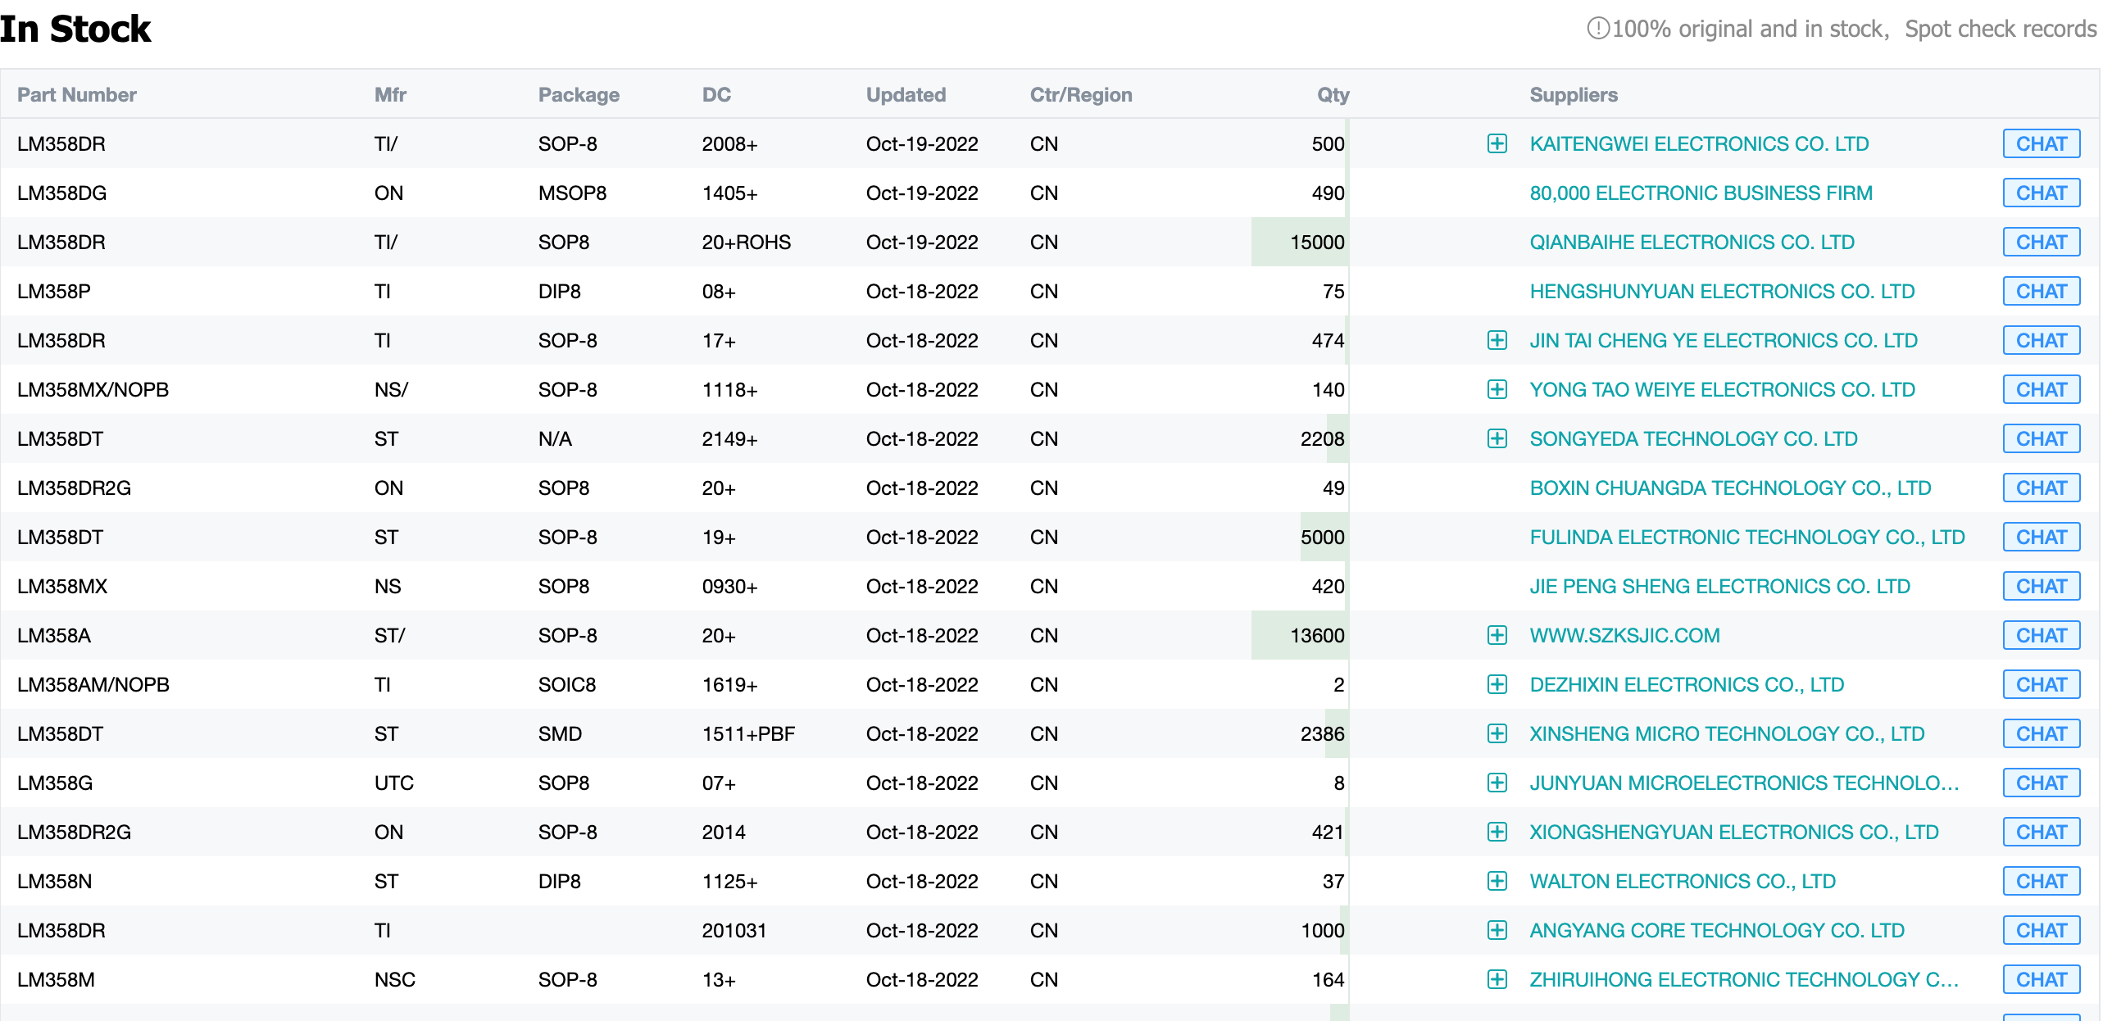Open XIONGSHENGYUAN ELECTRONICS supplier link

[x=1734, y=832]
